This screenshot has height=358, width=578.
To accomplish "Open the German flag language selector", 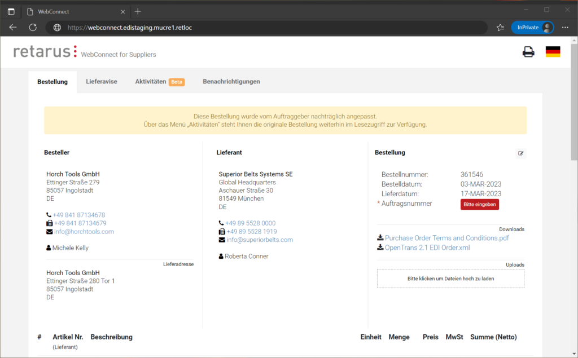I will (553, 52).
